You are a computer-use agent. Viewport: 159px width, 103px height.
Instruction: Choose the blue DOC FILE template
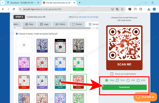coord(60,64)
